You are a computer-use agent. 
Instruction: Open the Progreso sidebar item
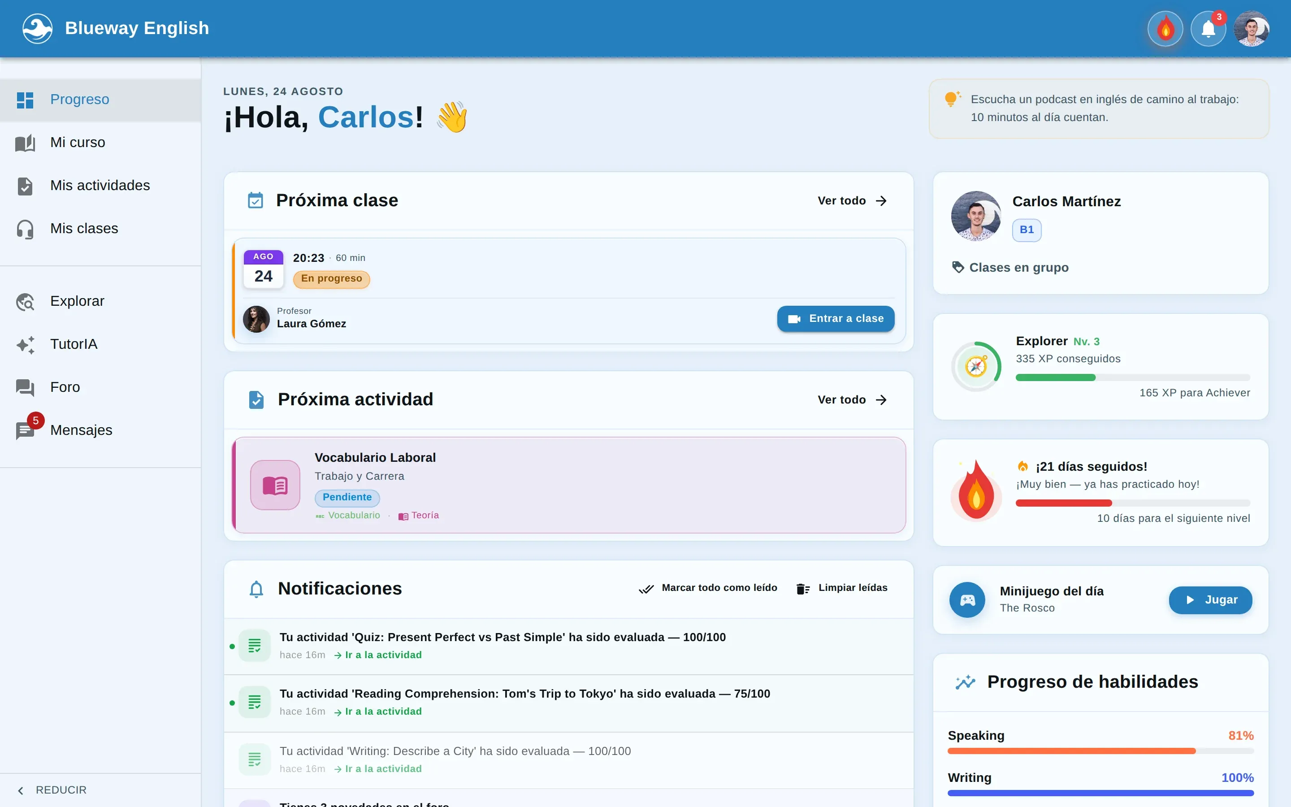pos(100,100)
